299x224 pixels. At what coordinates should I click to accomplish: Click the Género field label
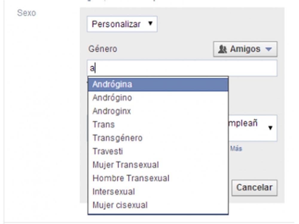coord(103,49)
